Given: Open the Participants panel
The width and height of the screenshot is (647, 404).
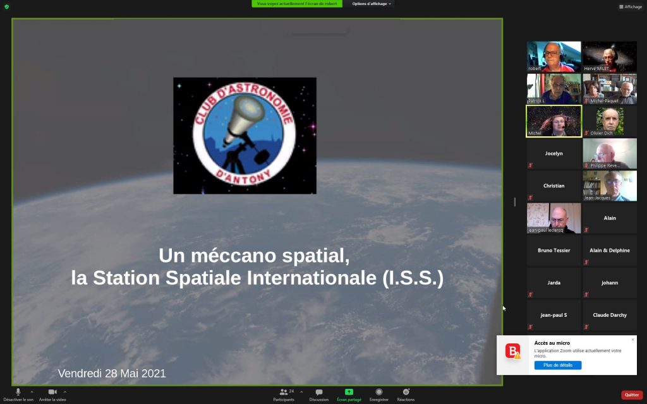Looking at the screenshot, I should pos(284,395).
